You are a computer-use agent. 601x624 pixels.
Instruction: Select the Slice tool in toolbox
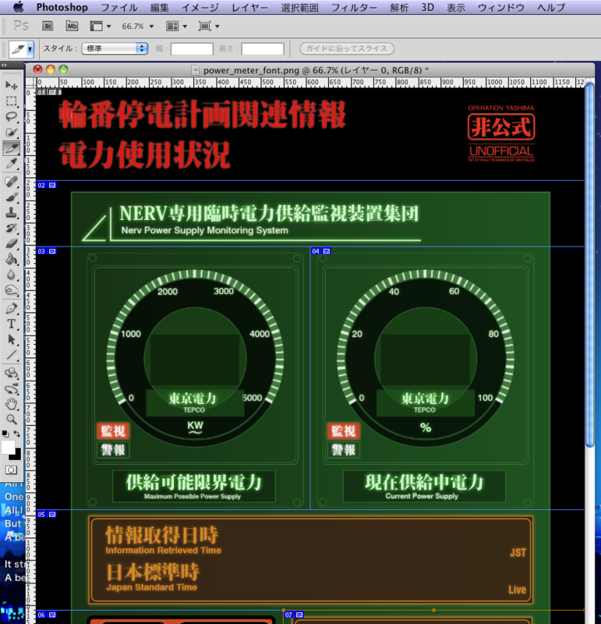click(x=11, y=148)
